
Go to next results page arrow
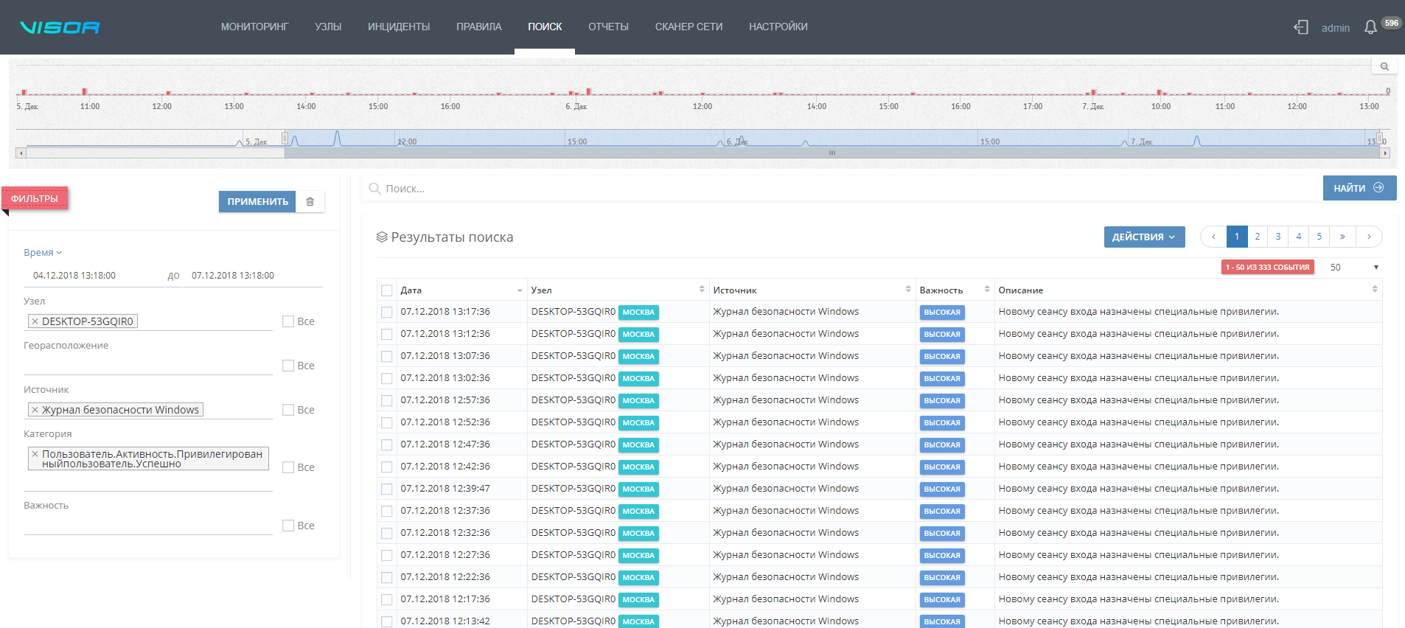tap(1369, 237)
